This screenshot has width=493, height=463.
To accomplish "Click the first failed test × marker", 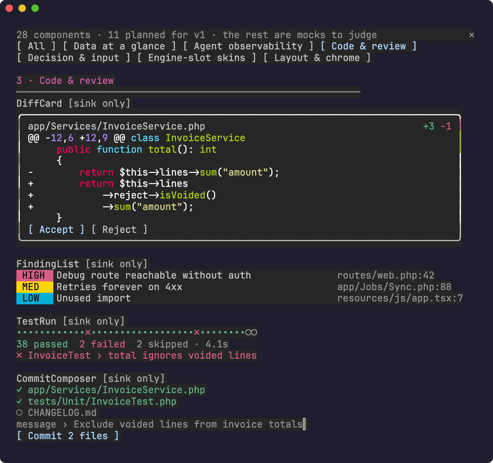I will pos(88,332).
